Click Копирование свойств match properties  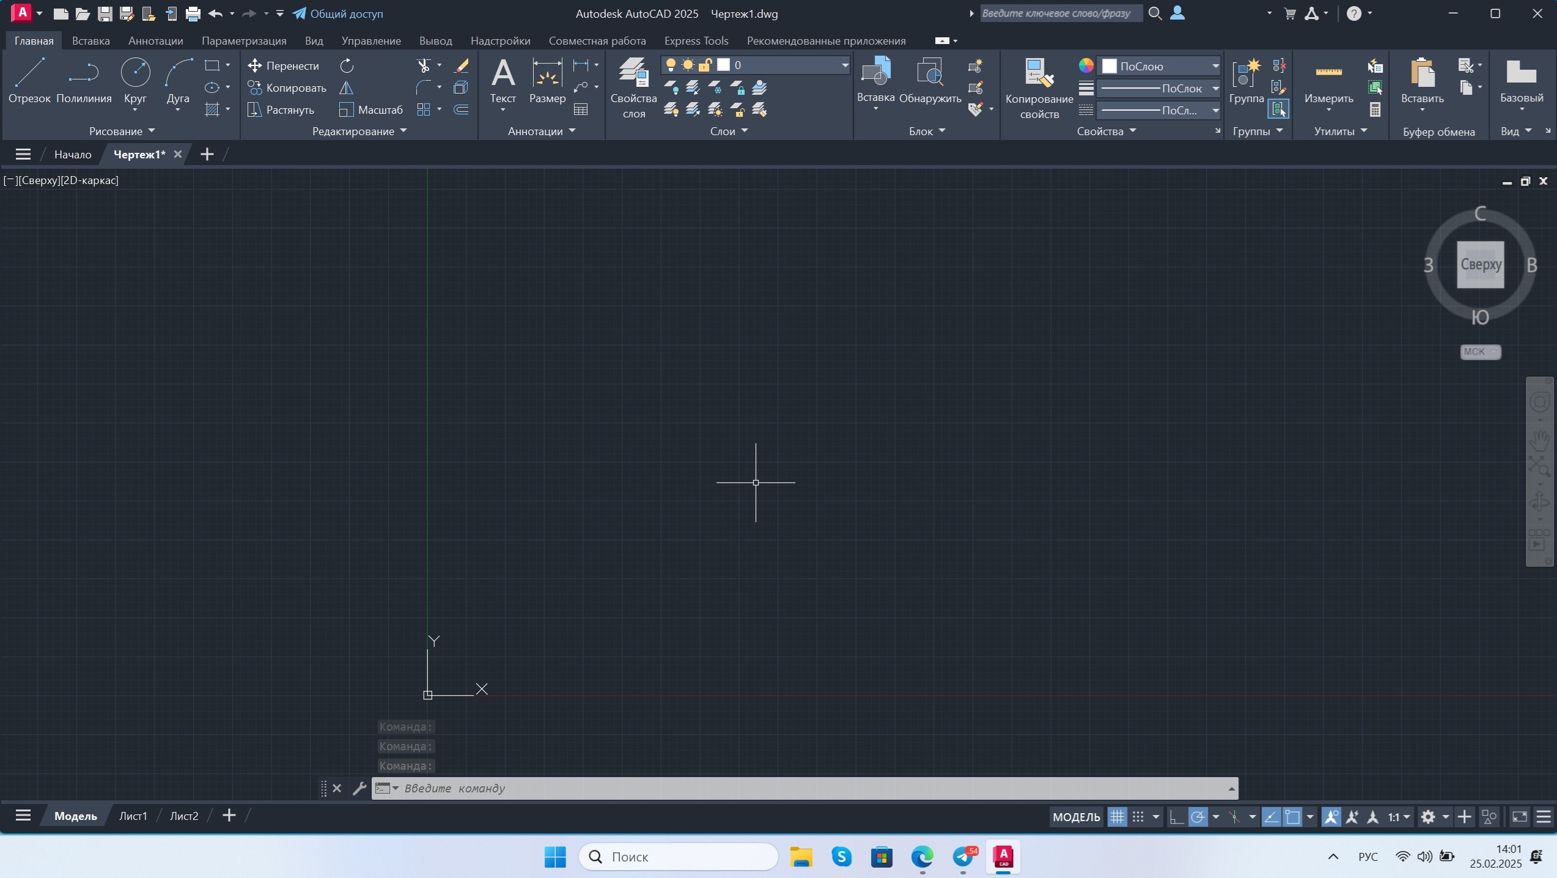pyautogui.click(x=1039, y=87)
